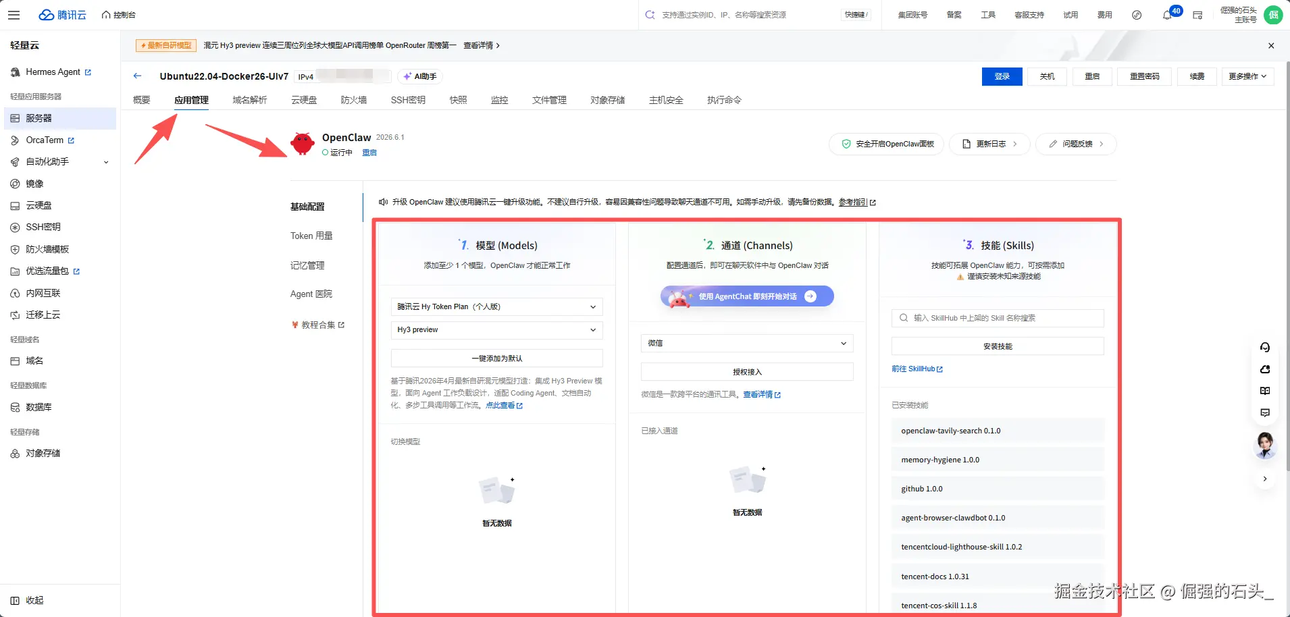Open the book documentation floating icon
The width and height of the screenshot is (1290, 617).
[x=1265, y=391]
